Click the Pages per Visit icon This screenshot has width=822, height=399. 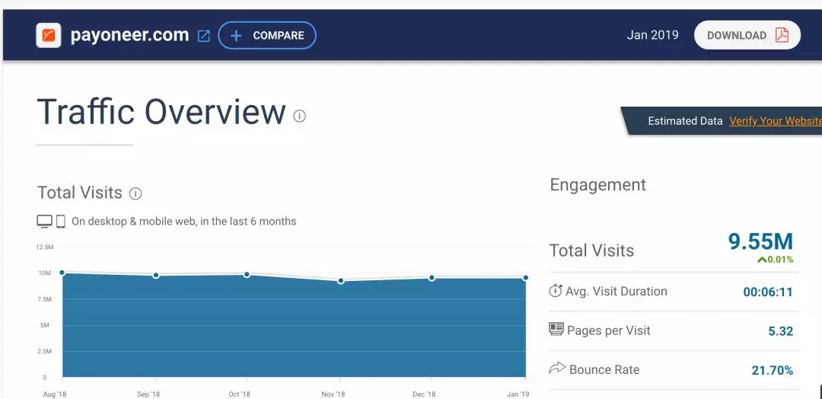pyautogui.click(x=556, y=330)
